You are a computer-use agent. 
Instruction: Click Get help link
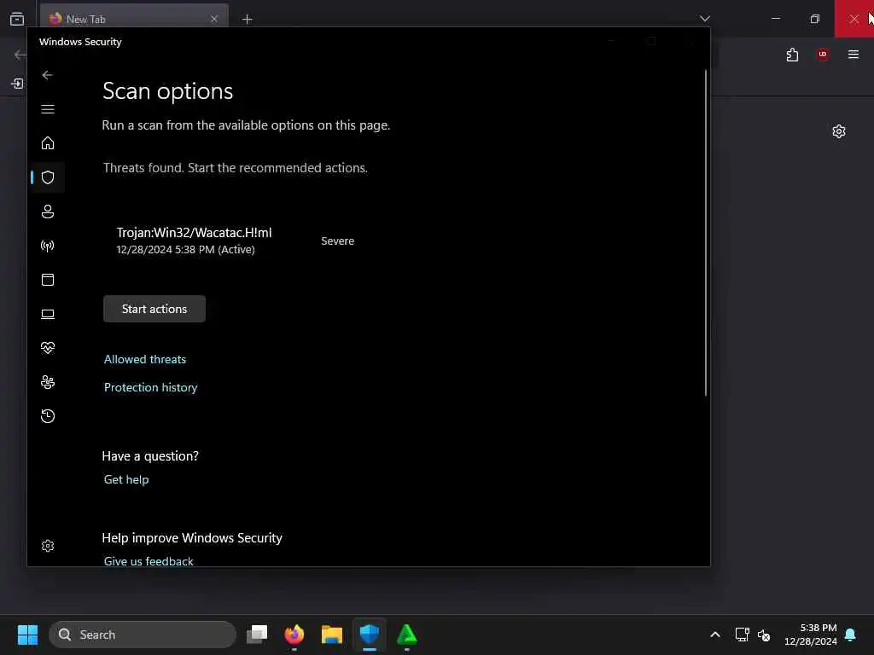click(126, 479)
